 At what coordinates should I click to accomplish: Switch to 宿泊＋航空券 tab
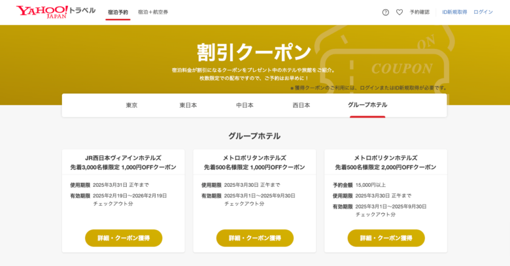point(153,12)
